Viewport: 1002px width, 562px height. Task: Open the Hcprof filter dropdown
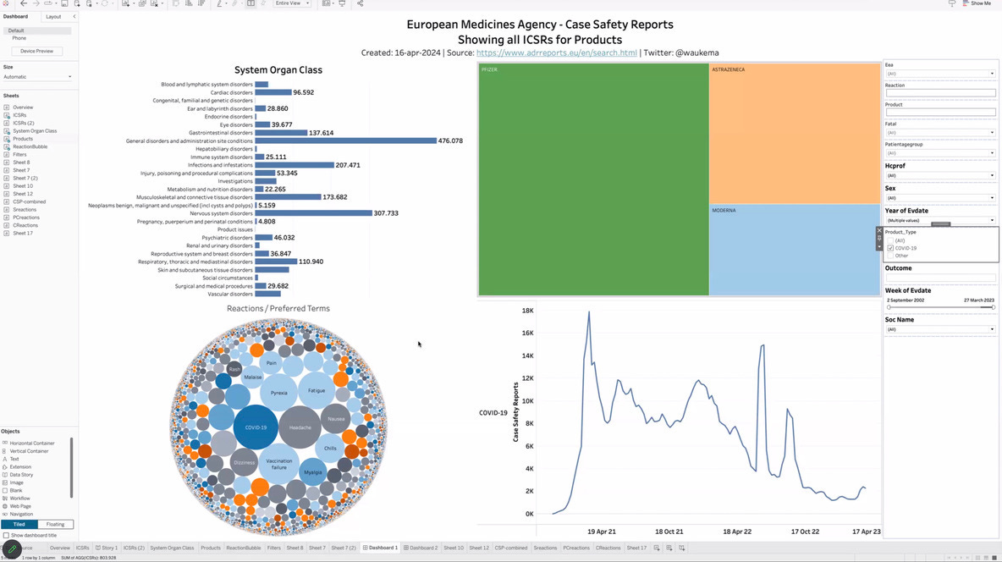(940, 175)
